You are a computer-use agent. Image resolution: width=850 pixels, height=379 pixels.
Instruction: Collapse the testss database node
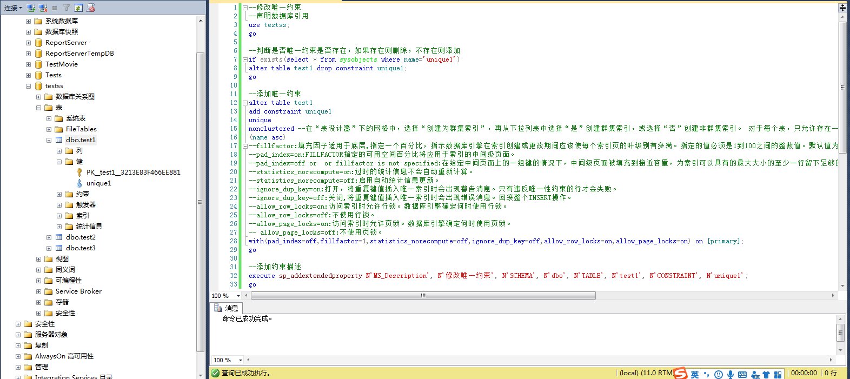click(29, 86)
